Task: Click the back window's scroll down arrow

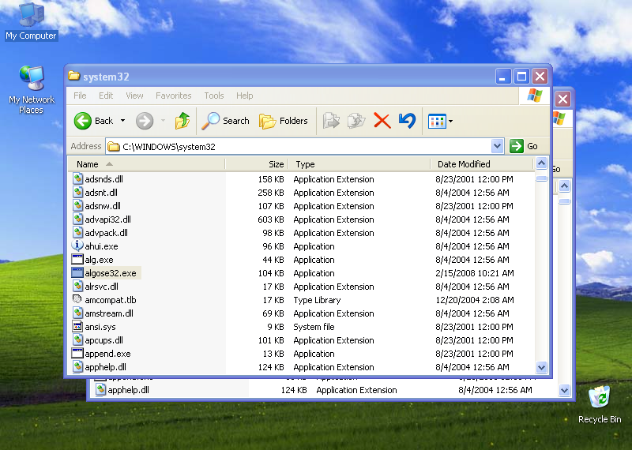Action: click(564, 390)
